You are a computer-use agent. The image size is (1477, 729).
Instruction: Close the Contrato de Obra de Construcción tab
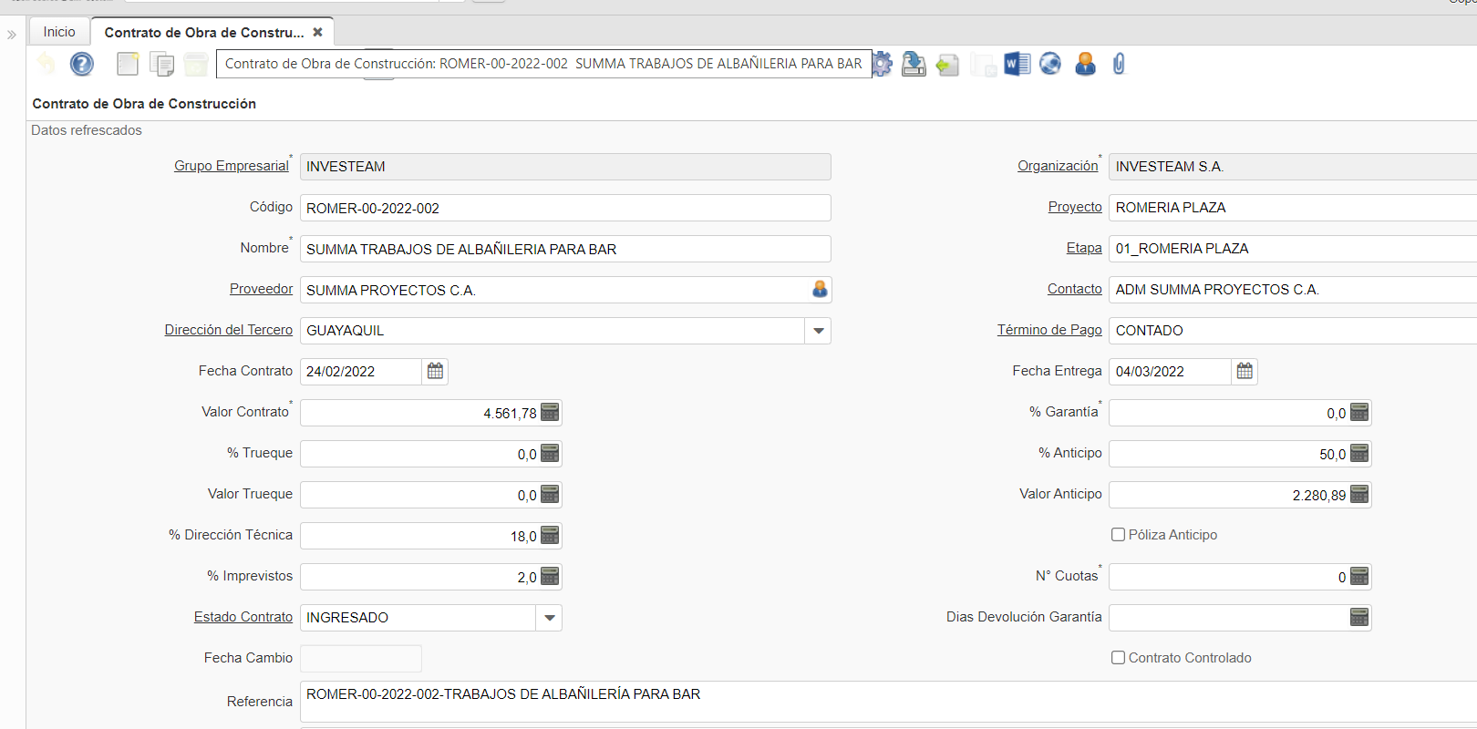coord(317,32)
